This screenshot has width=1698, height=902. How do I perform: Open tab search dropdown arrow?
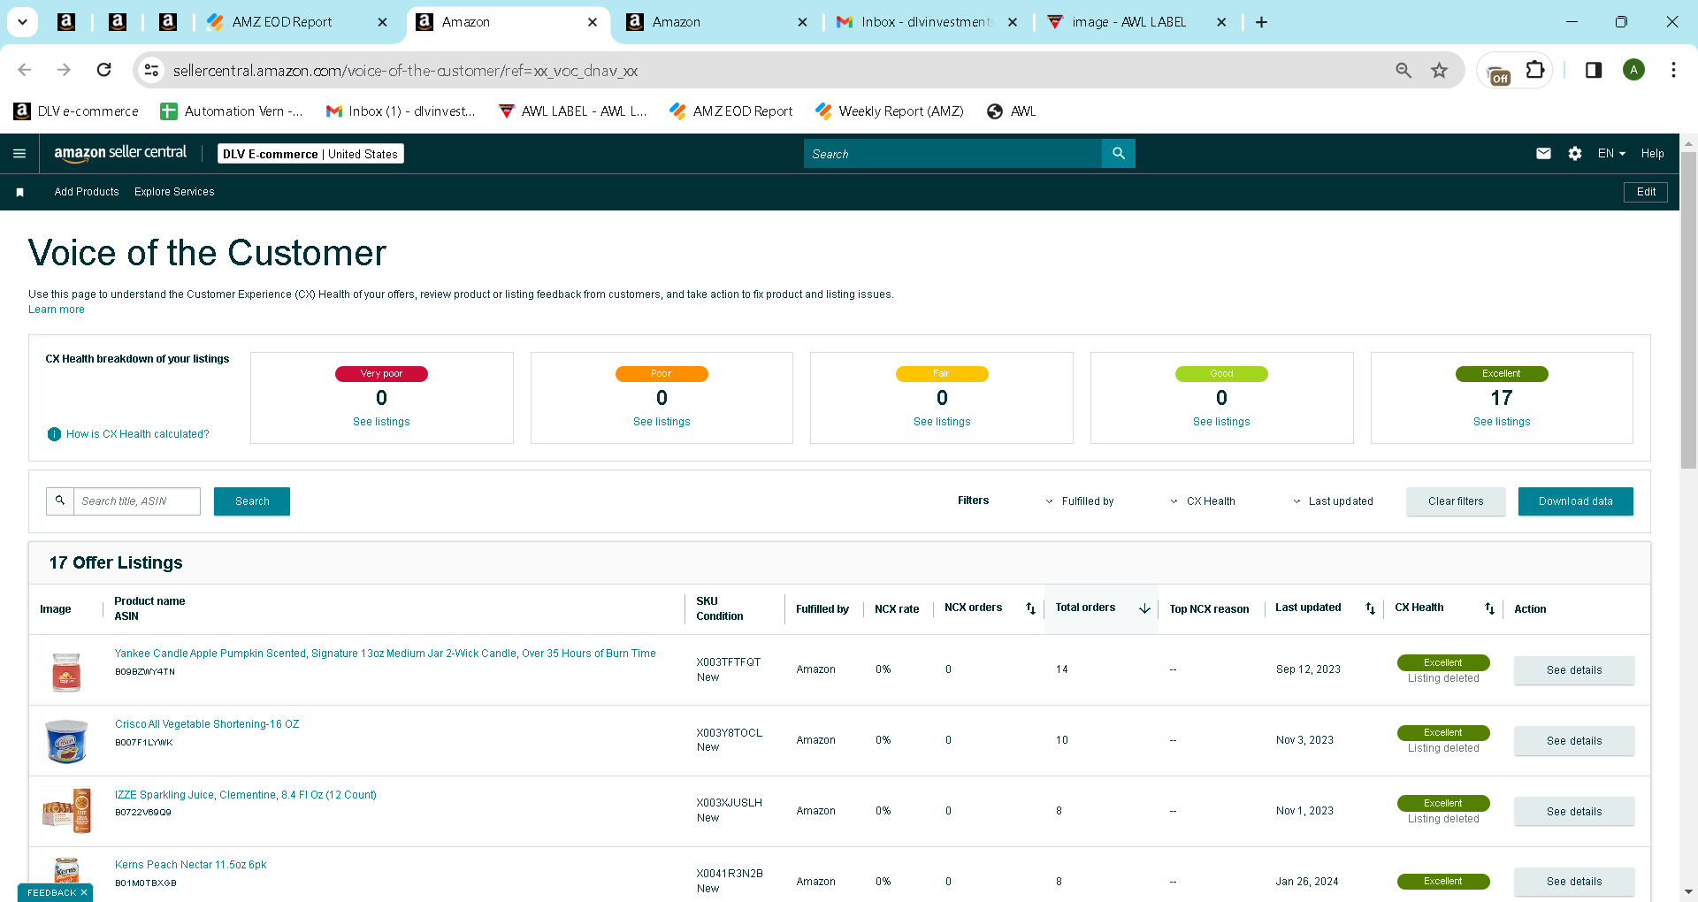(x=22, y=22)
